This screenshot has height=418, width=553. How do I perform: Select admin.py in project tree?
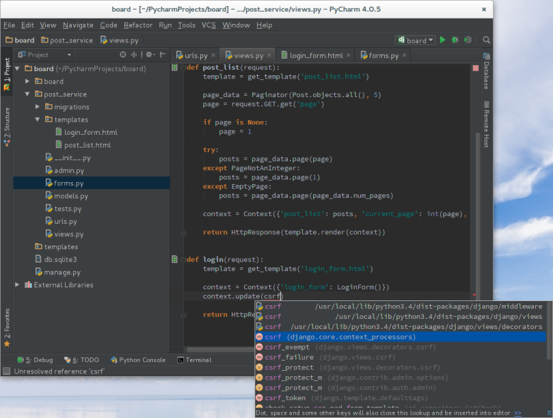[65, 170]
